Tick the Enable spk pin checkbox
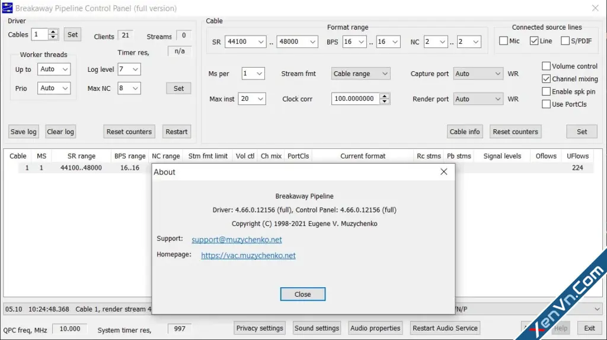This screenshot has width=607, height=340. pyautogui.click(x=546, y=91)
